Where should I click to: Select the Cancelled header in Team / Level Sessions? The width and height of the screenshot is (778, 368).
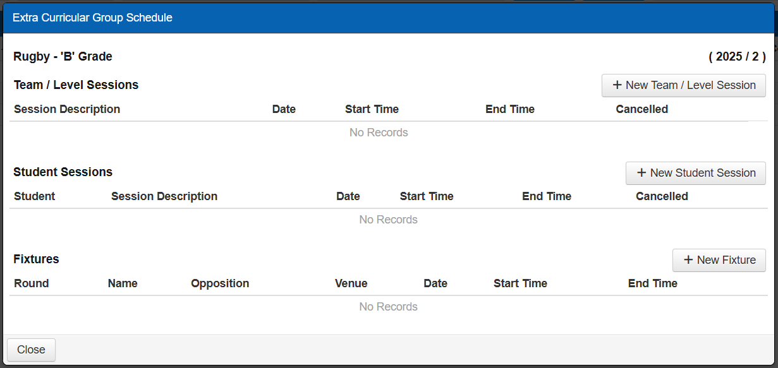point(641,109)
